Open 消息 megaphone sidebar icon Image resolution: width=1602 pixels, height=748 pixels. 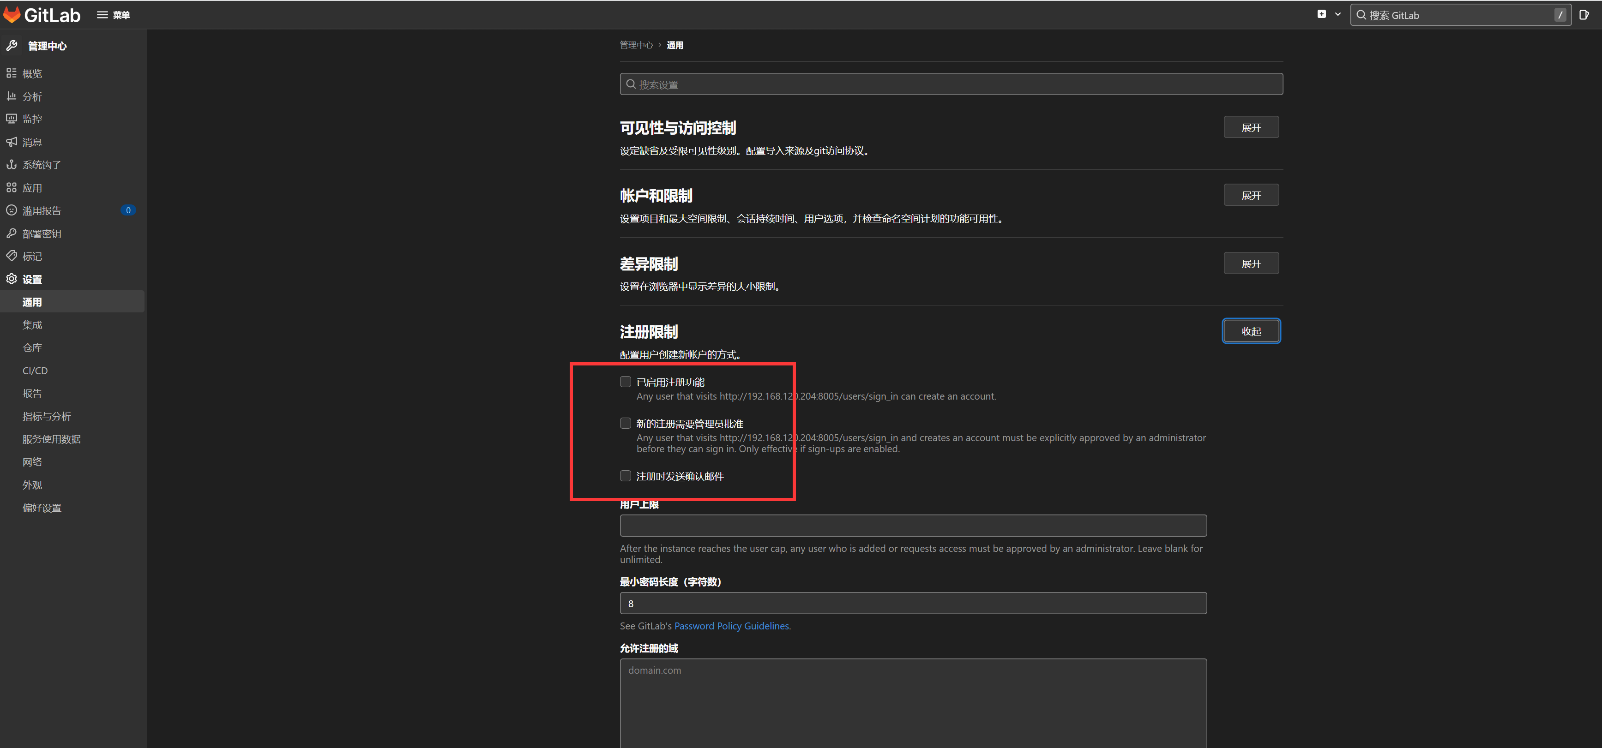(11, 142)
